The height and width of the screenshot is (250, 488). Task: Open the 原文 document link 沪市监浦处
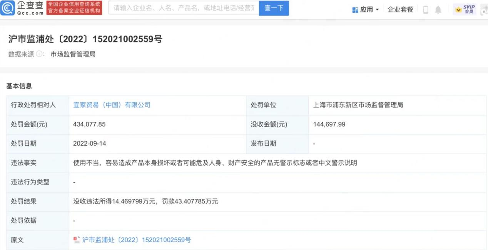pos(137,240)
